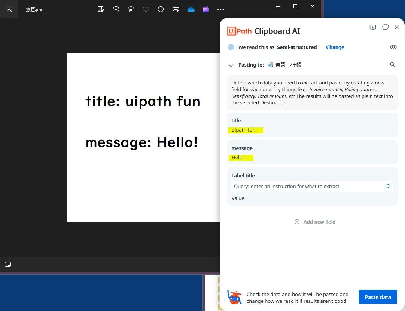
Task: Open the feedback chat icon in Clipboard AI
Action: coord(386,27)
